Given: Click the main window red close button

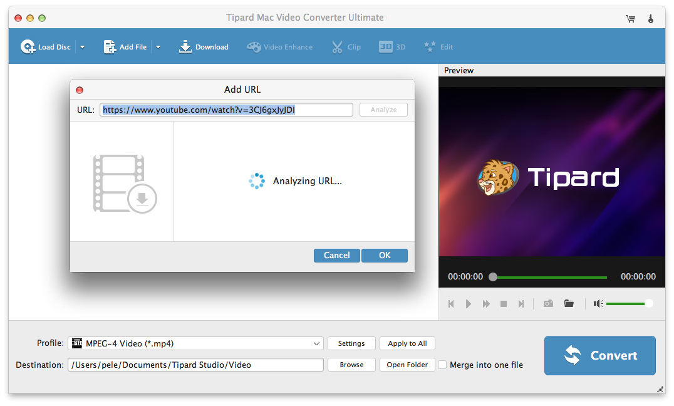Looking at the screenshot, I should point(18,18).
